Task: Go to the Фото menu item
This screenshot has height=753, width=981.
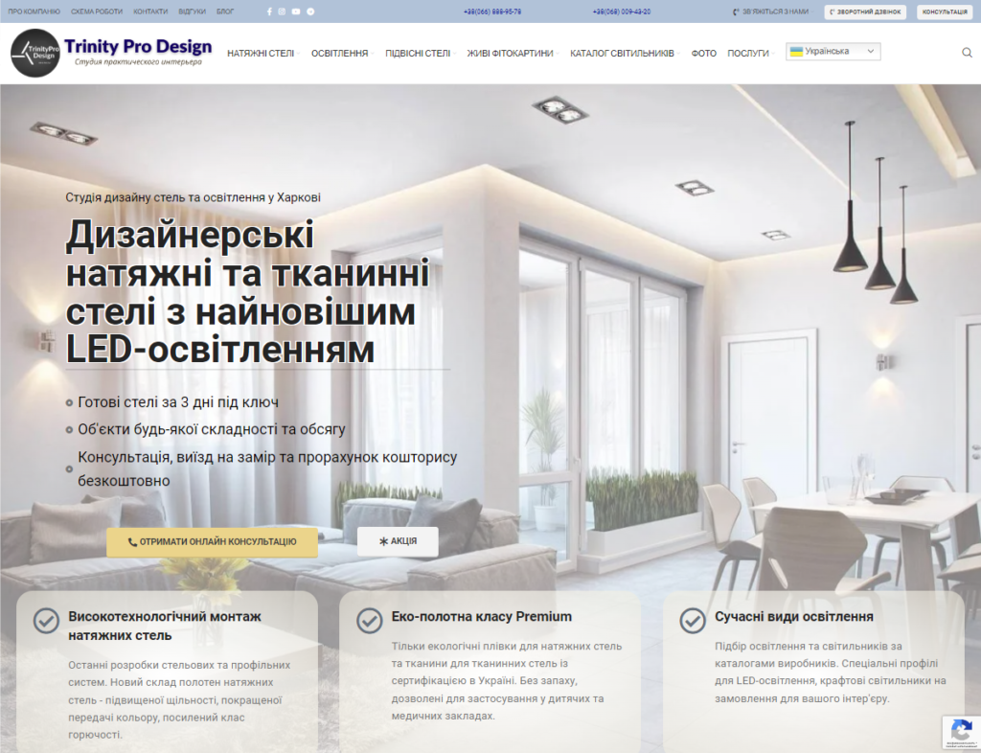Action: [x=703, y=54]
